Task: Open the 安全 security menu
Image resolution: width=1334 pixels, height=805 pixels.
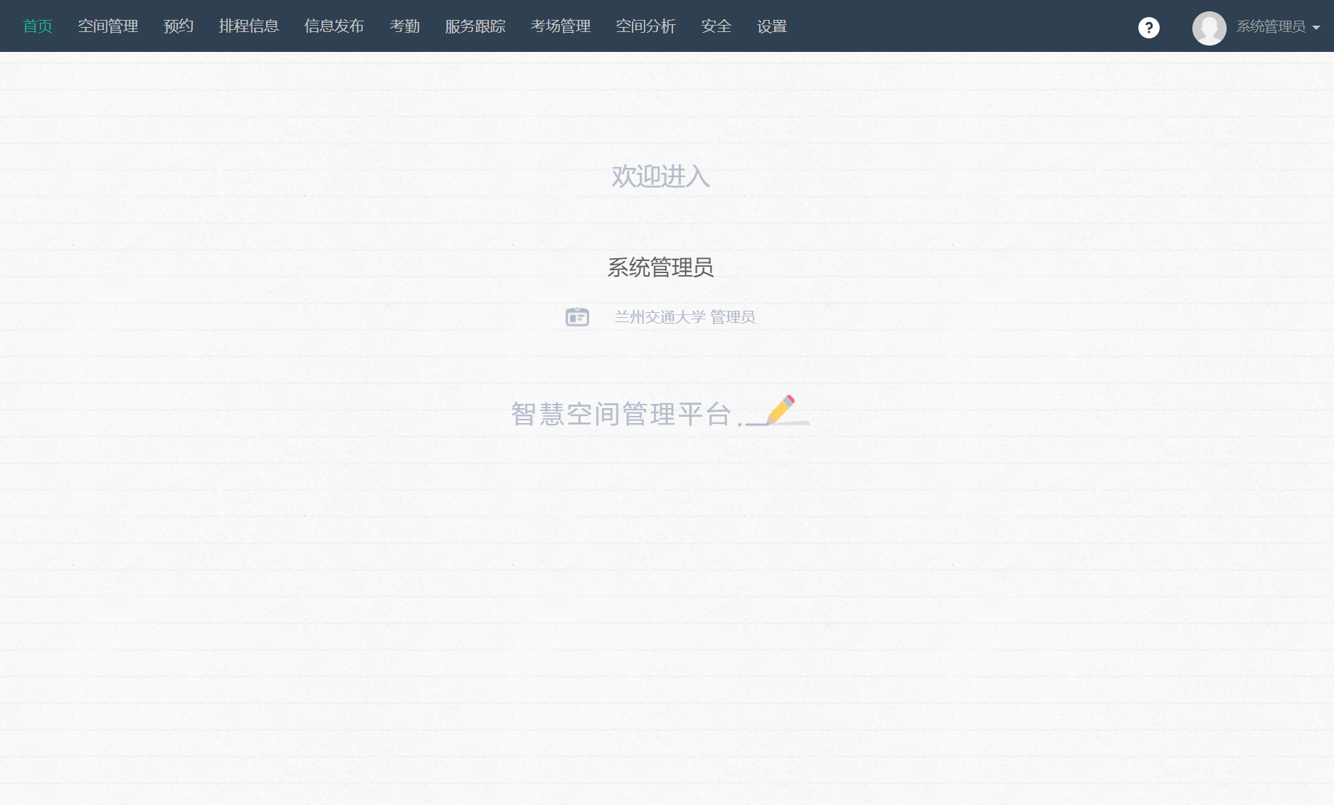Action: [716, 26]
